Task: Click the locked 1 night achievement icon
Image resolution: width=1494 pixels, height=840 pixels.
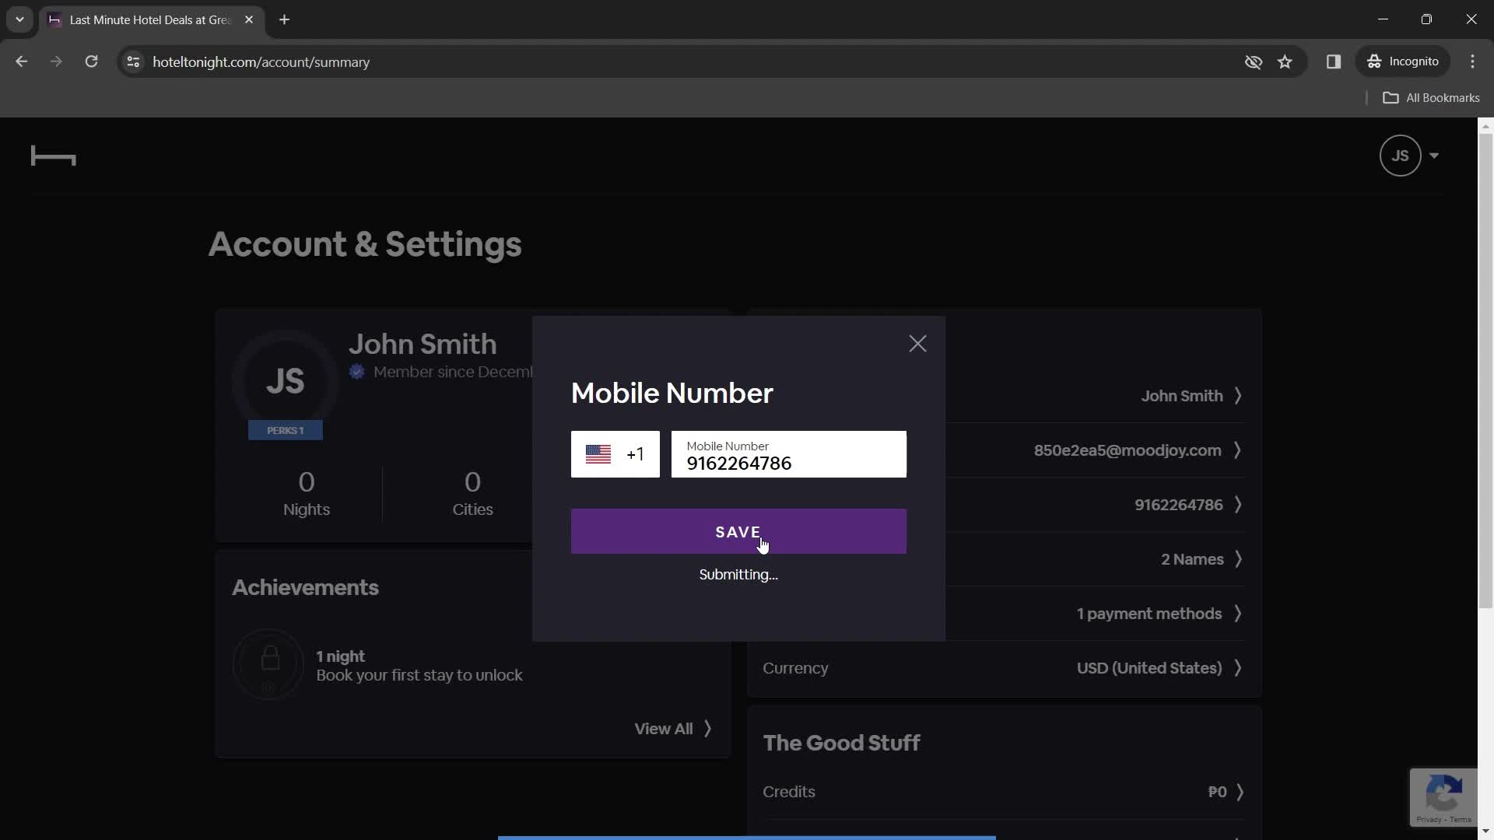Action: (x=268, y=664)
